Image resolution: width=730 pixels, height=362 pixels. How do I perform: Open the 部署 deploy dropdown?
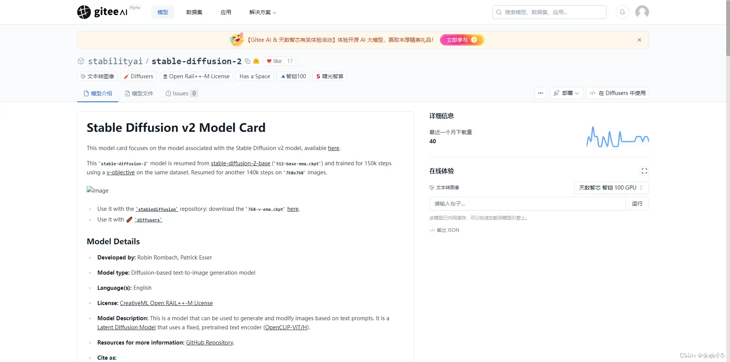point(566,93)
